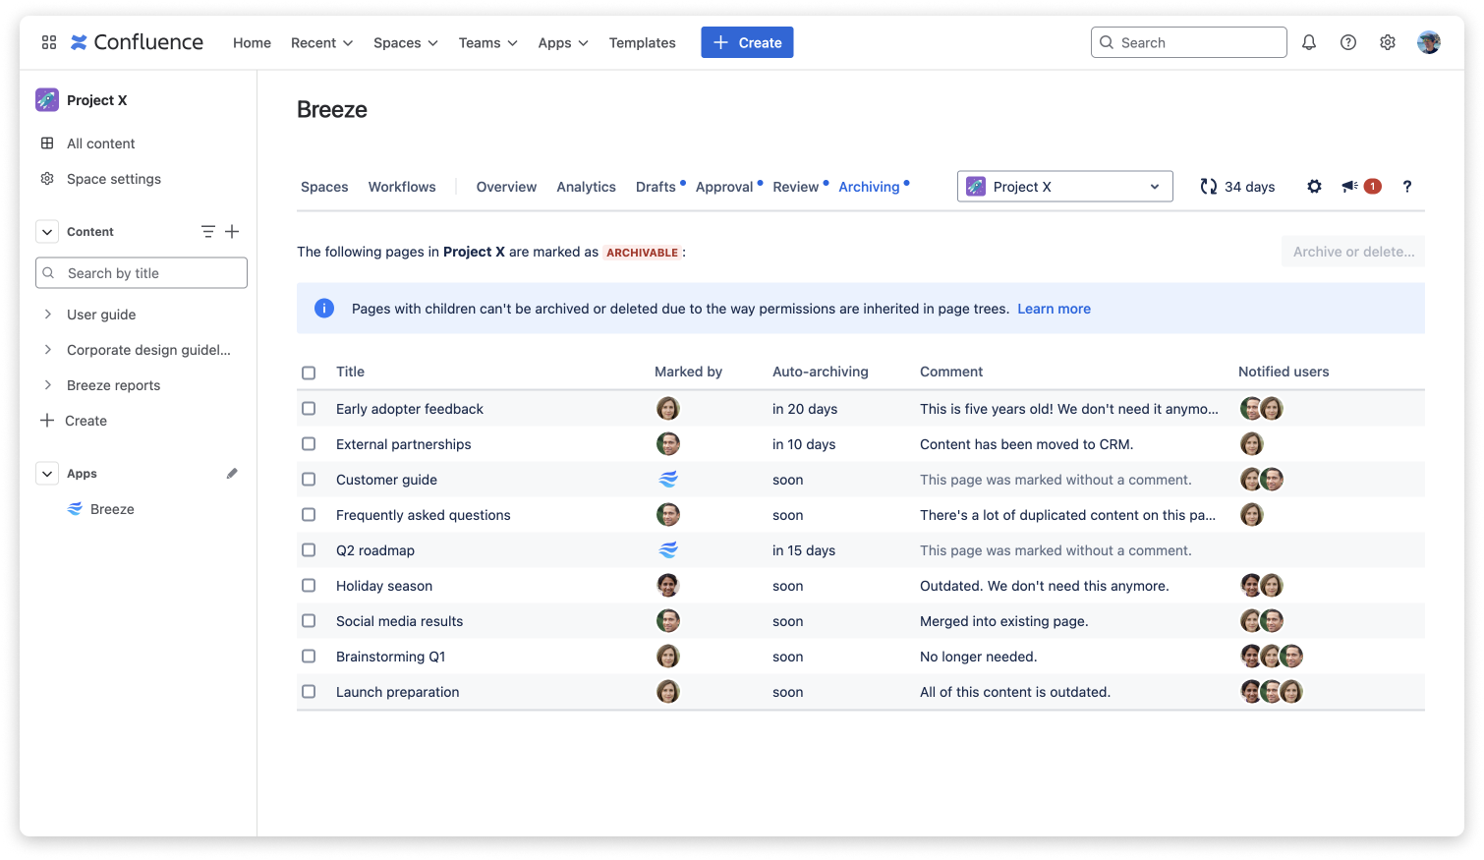Select the Archiving tab
This screenshot has height=860, width=1484.
(869, 187)
